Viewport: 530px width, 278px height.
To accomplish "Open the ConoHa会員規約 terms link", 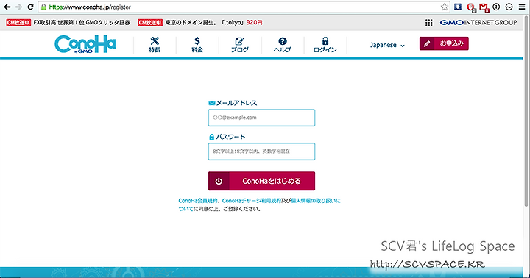I will pos(198,201).
